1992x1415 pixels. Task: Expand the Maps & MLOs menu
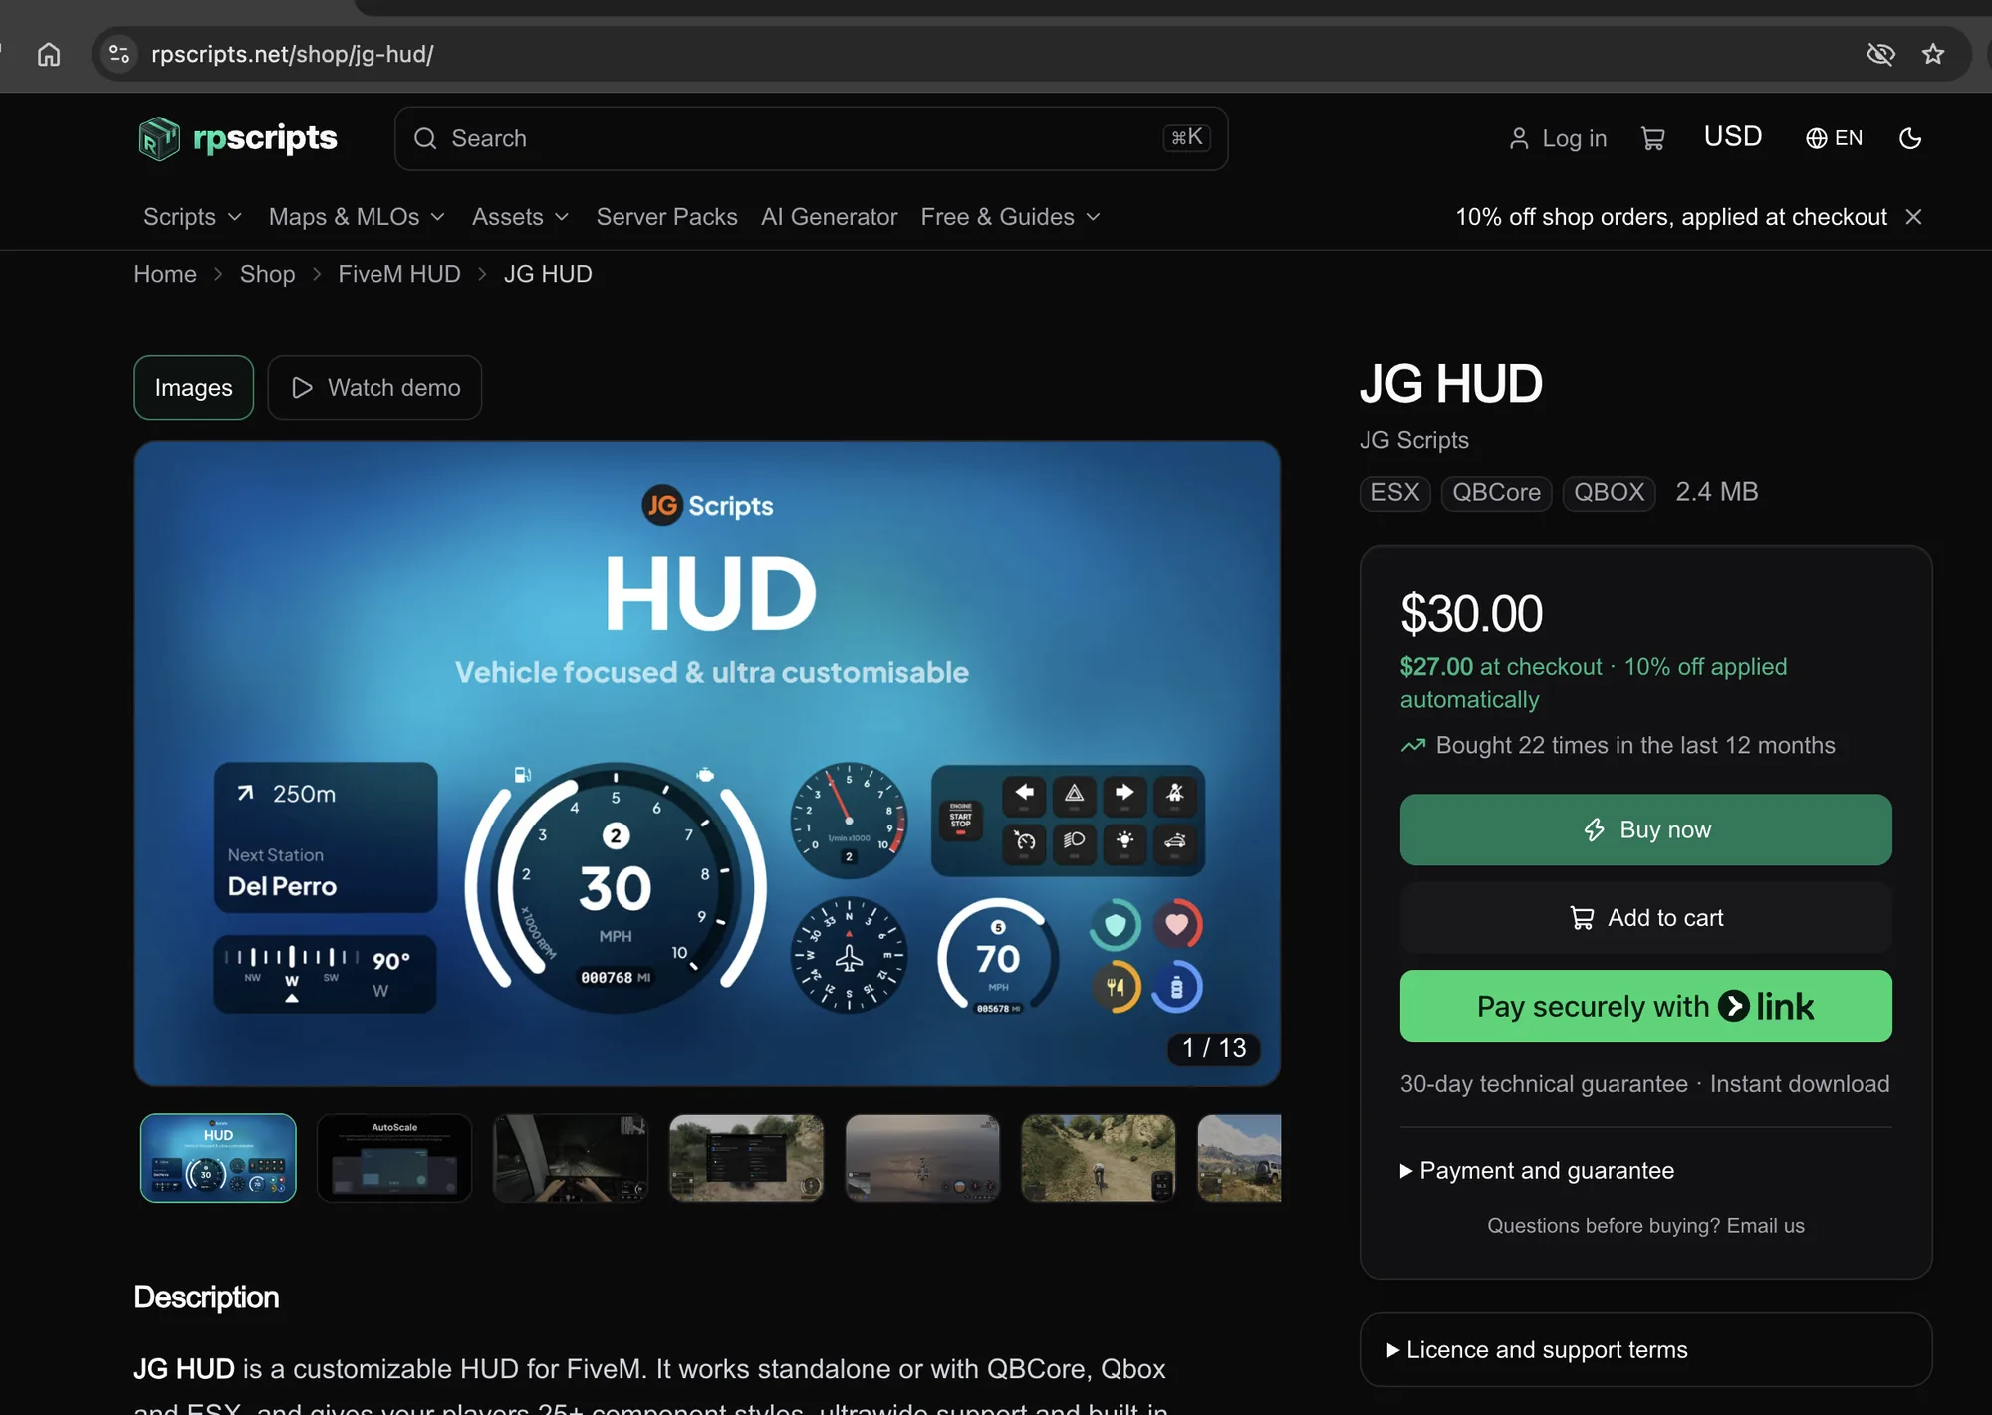pyautogui.click(x=357, y=217)
